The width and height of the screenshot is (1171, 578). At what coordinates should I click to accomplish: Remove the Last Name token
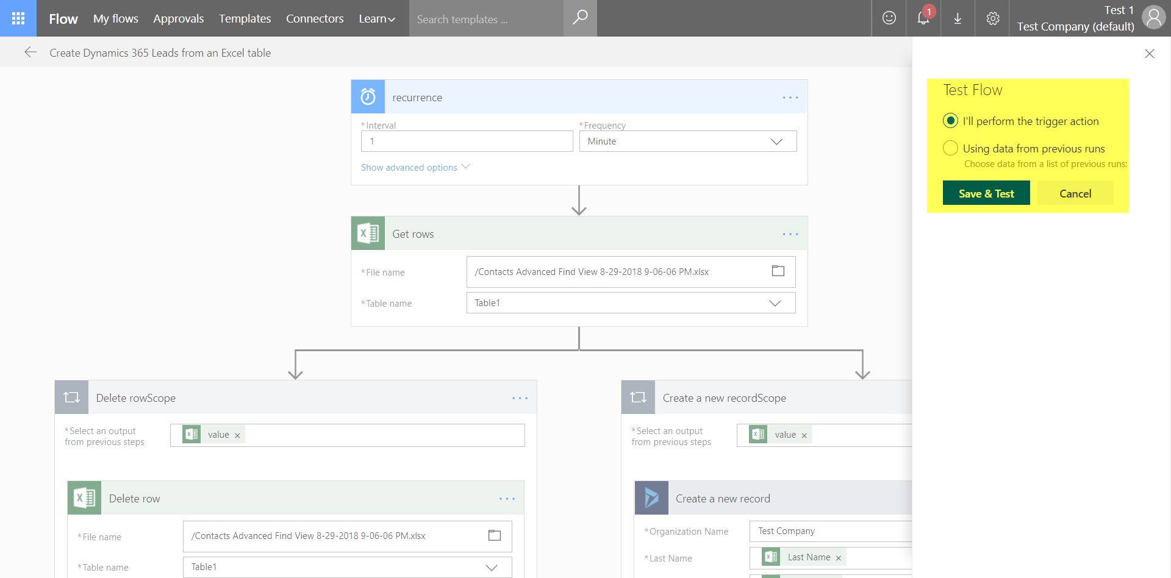pos(838,558)
